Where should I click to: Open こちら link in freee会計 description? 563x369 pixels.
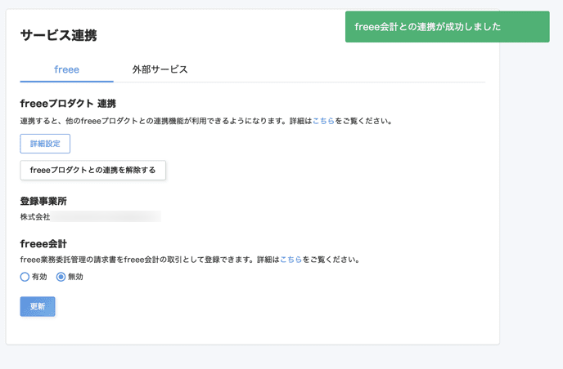coord(291,260)
